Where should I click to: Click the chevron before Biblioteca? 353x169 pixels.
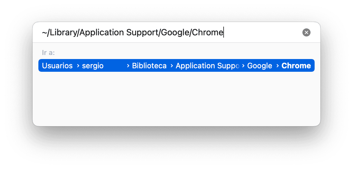click(x=128, y=66)
